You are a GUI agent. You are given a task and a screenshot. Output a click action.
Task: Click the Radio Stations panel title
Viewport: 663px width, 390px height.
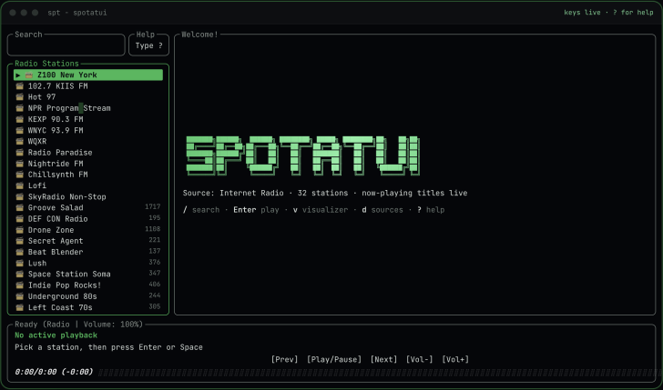point(47,64)
